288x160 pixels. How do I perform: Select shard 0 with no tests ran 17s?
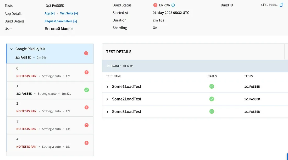point(50,72)
